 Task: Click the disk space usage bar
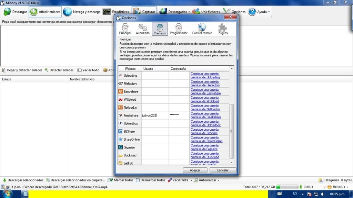[x=287, y=187]
